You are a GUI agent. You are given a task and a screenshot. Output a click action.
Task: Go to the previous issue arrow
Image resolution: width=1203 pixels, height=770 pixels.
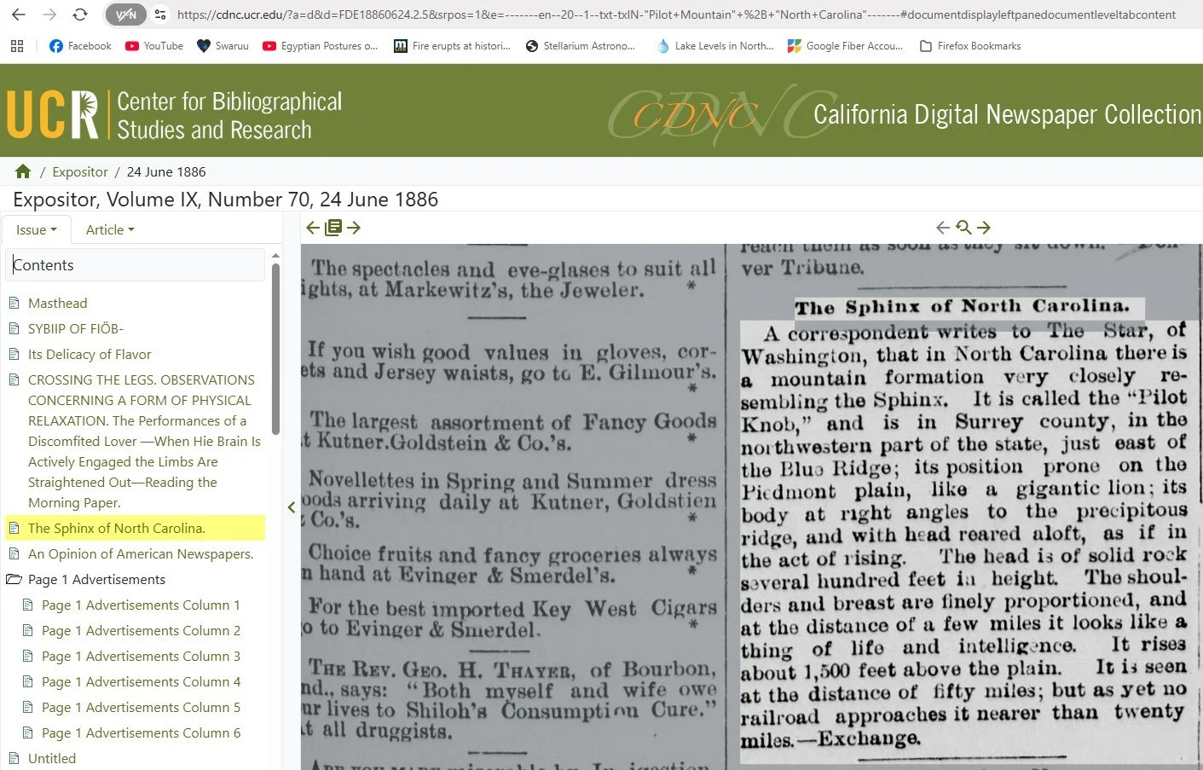[x=312, y=228]
